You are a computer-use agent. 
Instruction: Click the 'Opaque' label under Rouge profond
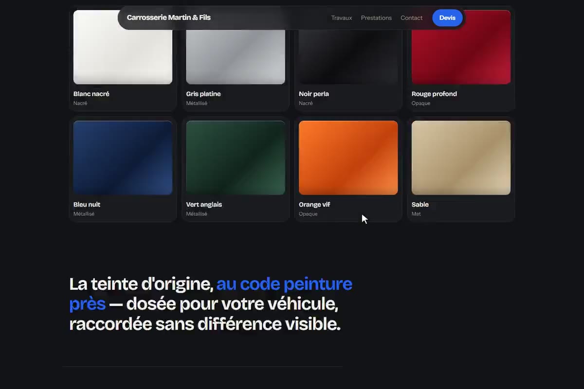point(421,103)
